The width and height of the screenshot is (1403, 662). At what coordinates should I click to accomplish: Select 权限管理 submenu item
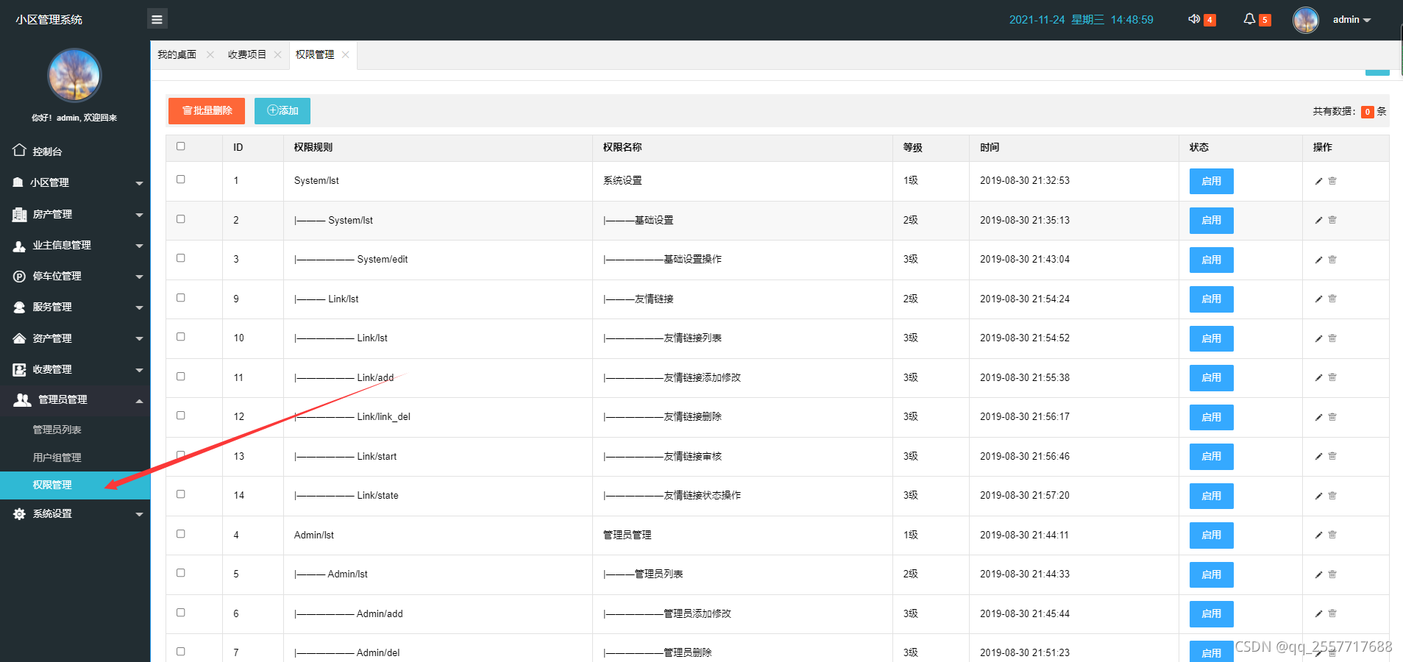tap(75, 485)
